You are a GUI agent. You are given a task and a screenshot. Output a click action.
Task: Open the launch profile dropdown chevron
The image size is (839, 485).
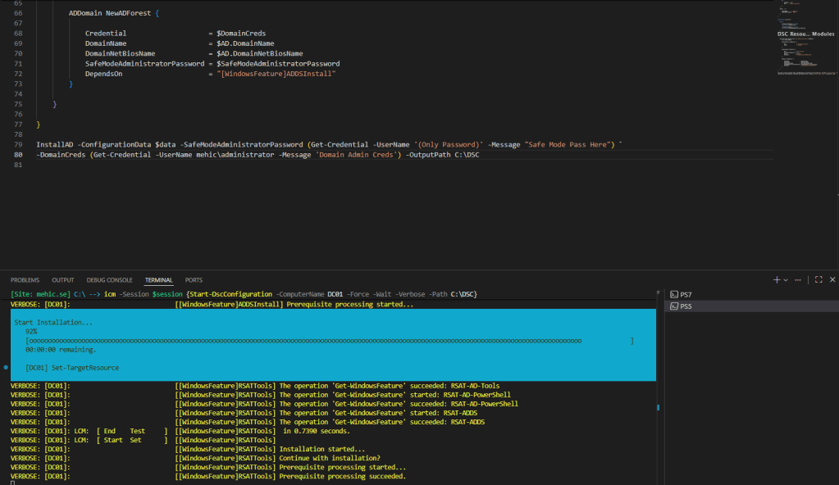pos(786,280)
